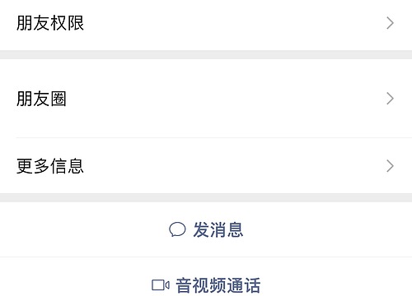This screenshot has width=412, height=296.
Task: Tap the empty area of 更多信息 row
Action: coord(235,166)
